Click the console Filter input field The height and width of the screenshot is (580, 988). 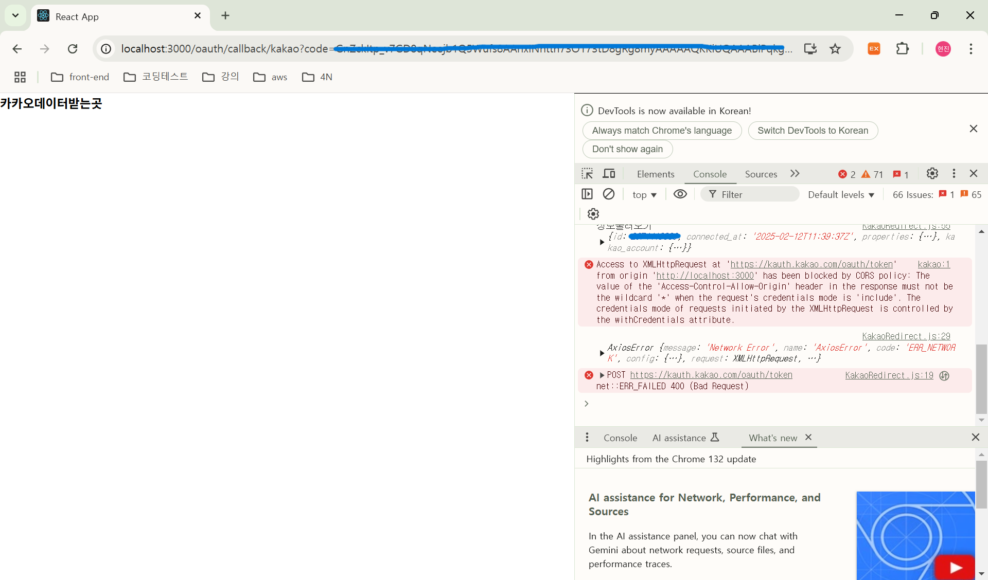[750, 194]
